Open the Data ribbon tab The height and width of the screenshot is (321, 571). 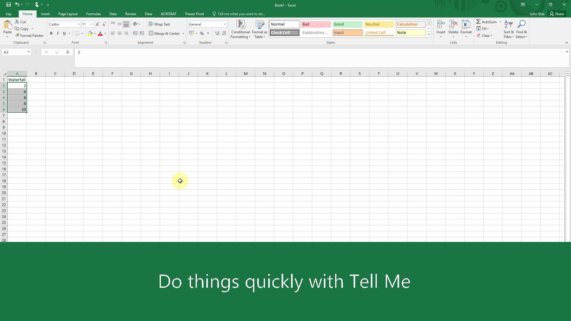pyautogui.click(x=113, y=14)
